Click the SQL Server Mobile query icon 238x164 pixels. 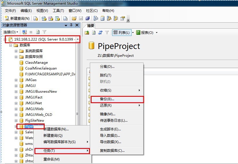point(66,18)
